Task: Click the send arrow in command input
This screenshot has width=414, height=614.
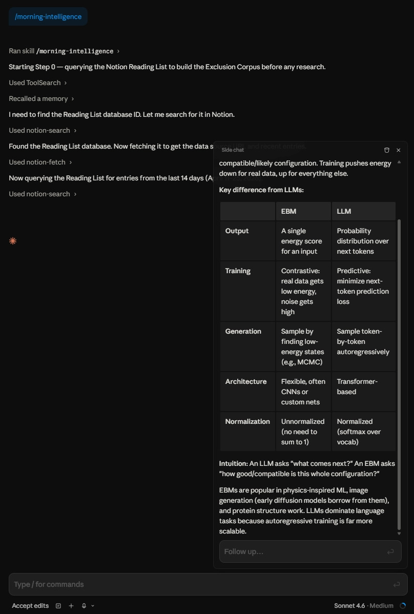Action: point(397,585)
